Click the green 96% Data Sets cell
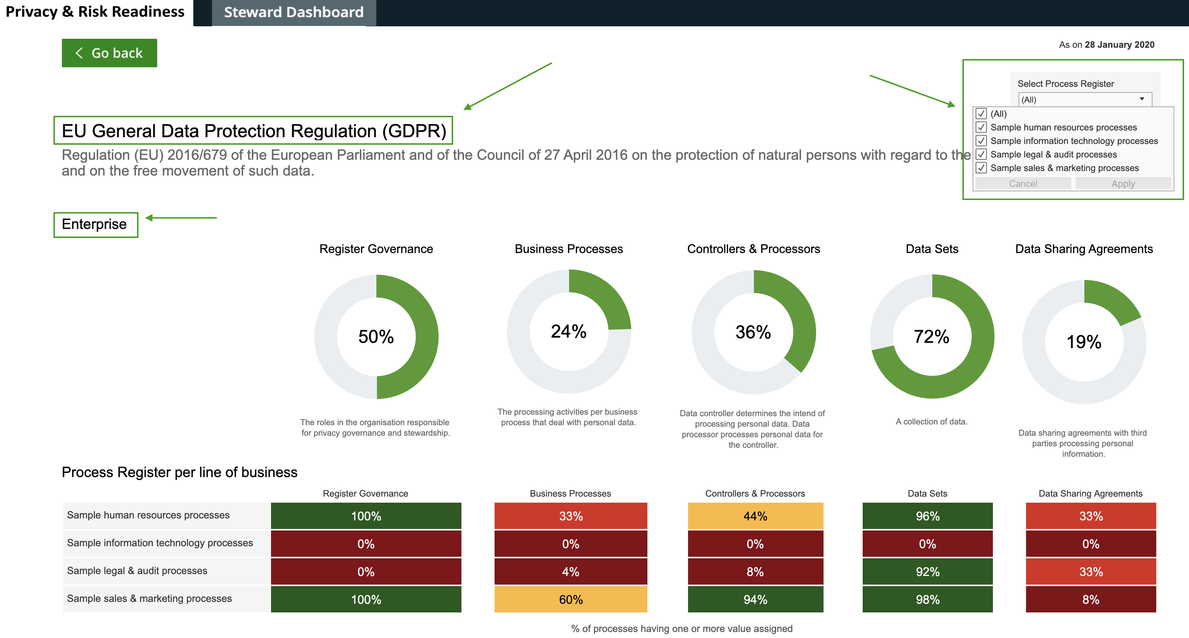This screenshot has width=1189, height=638. [927, 516]
